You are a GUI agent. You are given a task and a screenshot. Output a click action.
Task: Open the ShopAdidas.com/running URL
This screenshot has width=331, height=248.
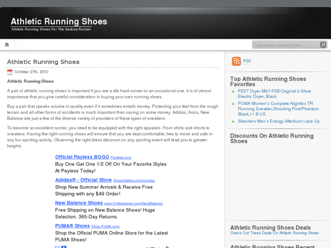pyautogui.click(x=134, y=181)
